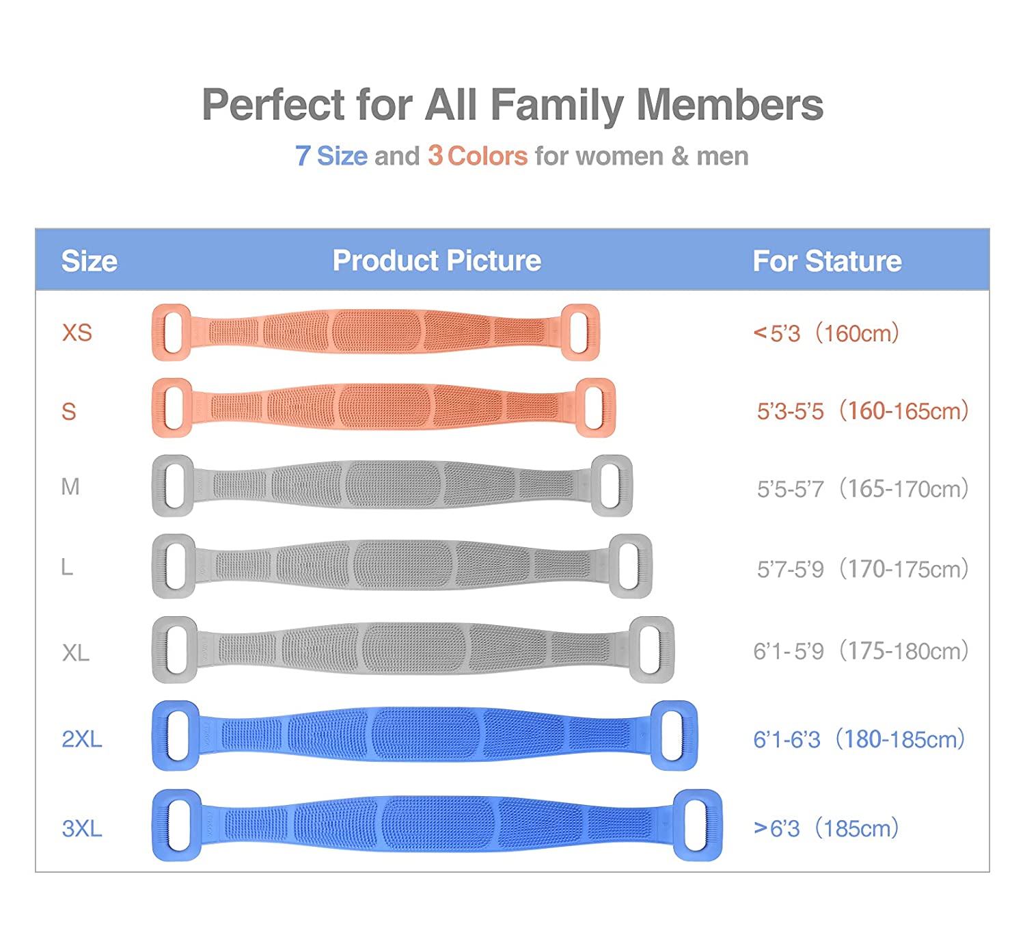Click the >6'3 (185cm) stature text
Image resolution: width=1025 pixels, height=950 pixels.
pos(825,829)
